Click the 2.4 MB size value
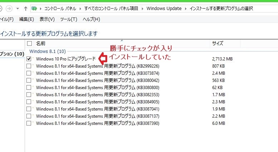Image resolution: width=278 pixels, height=152 pixels. pyautogui.click(x=219, y=73)
